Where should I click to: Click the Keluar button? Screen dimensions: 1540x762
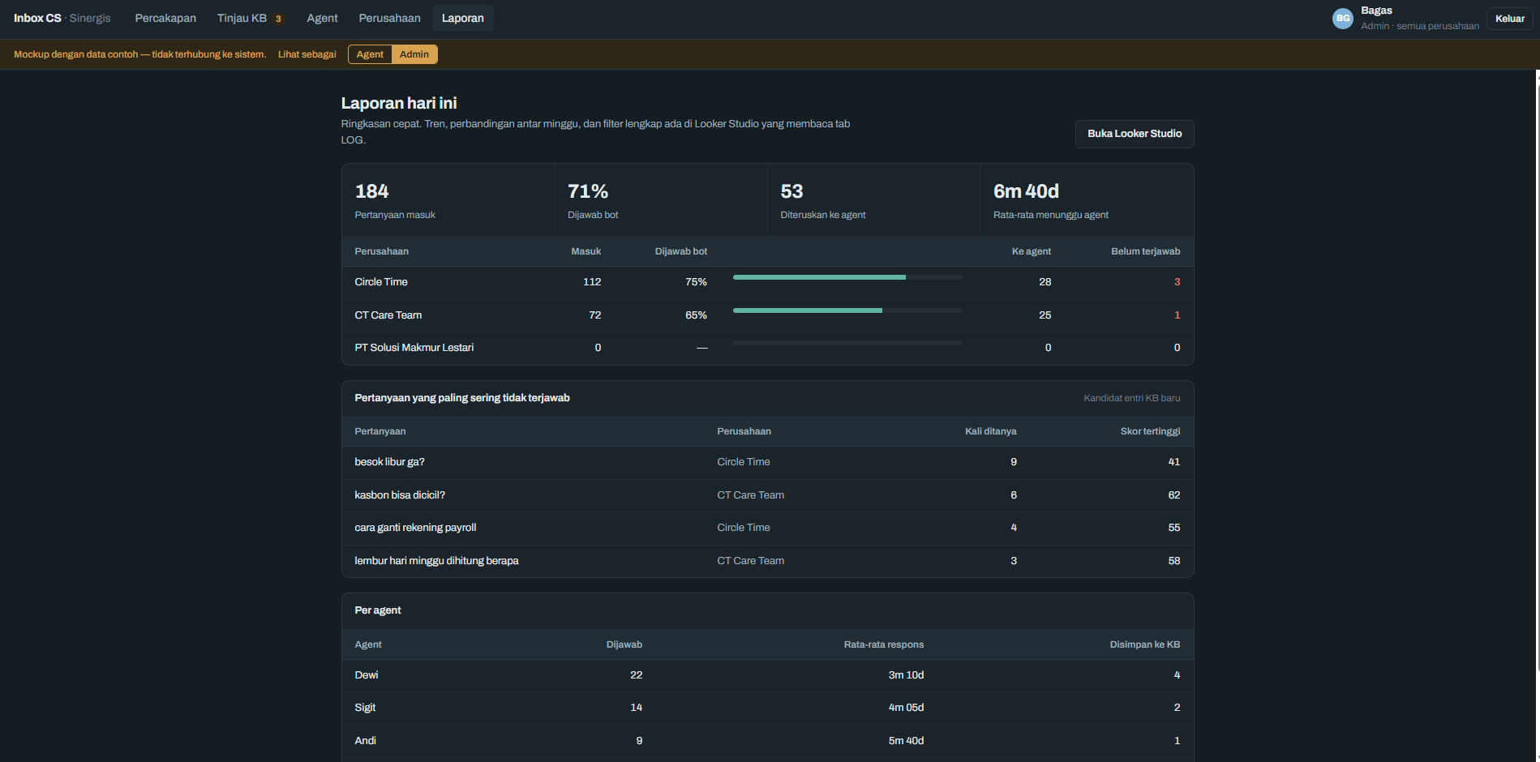1510,19
